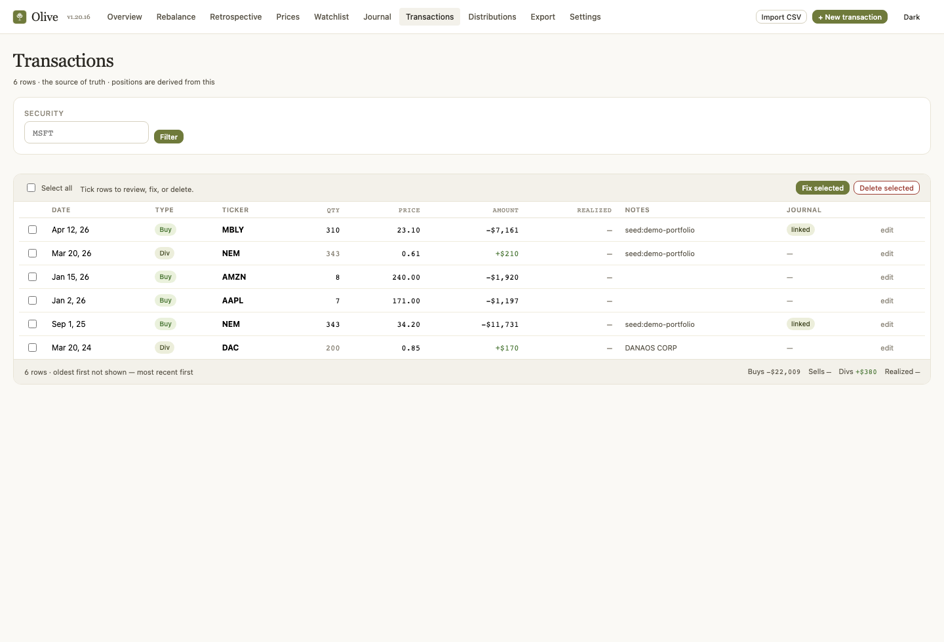Click the Divs +$380 total
This screenshot has width=944, height=642.
click(x=857, y=371)
